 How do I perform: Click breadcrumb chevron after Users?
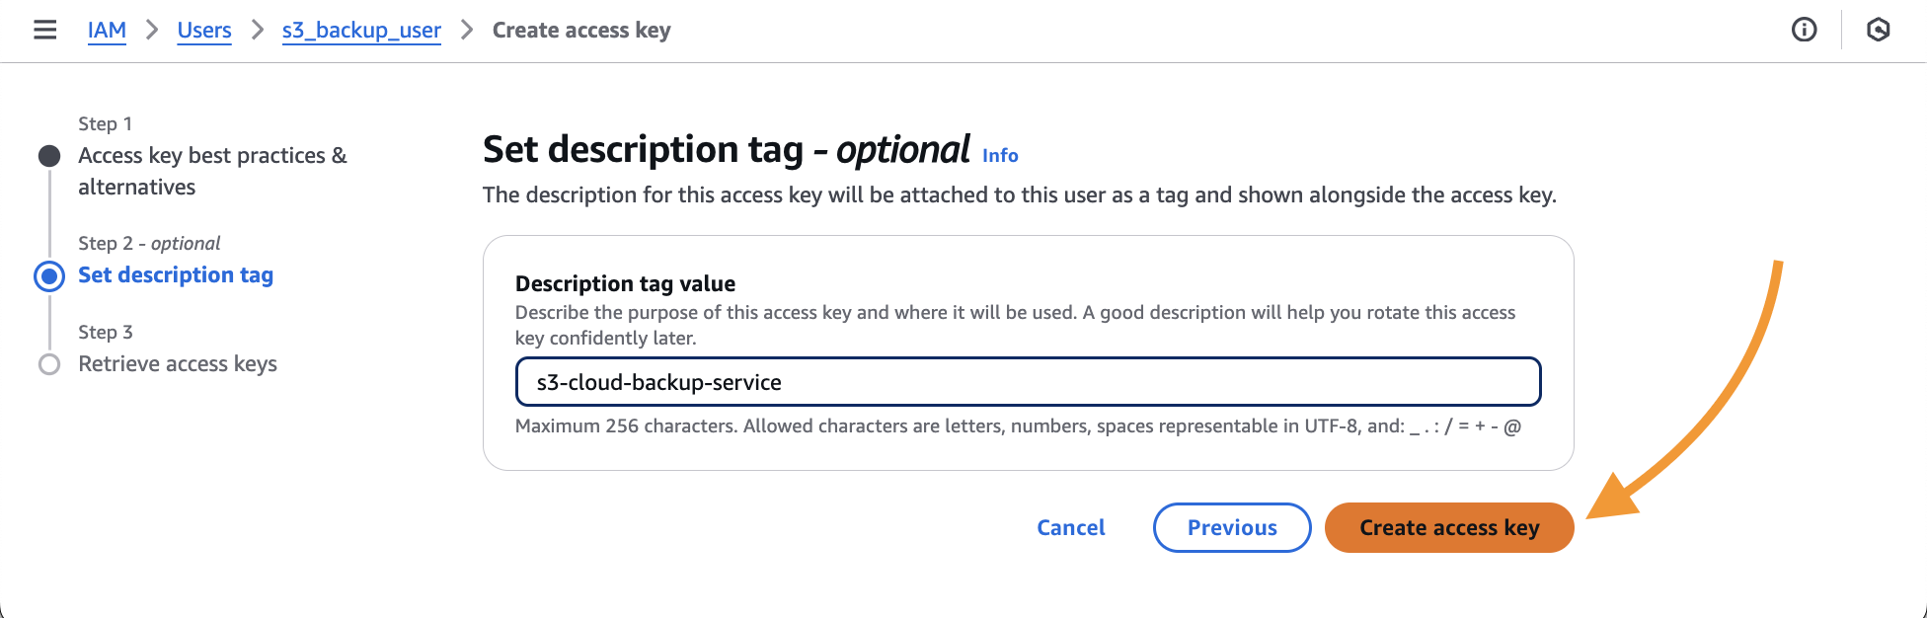(258, 30)
